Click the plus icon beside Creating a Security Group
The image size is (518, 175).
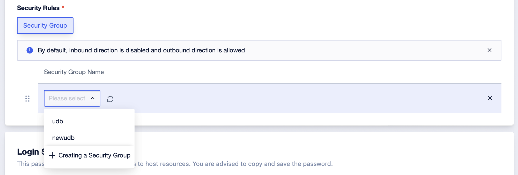point(52,155)
